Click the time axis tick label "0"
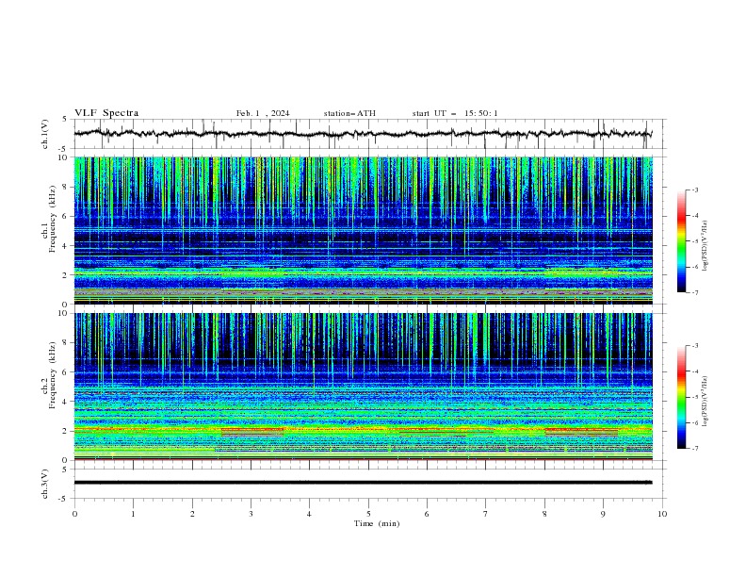Viewport: 746px width, 577px height. click(x=74, y=514)
